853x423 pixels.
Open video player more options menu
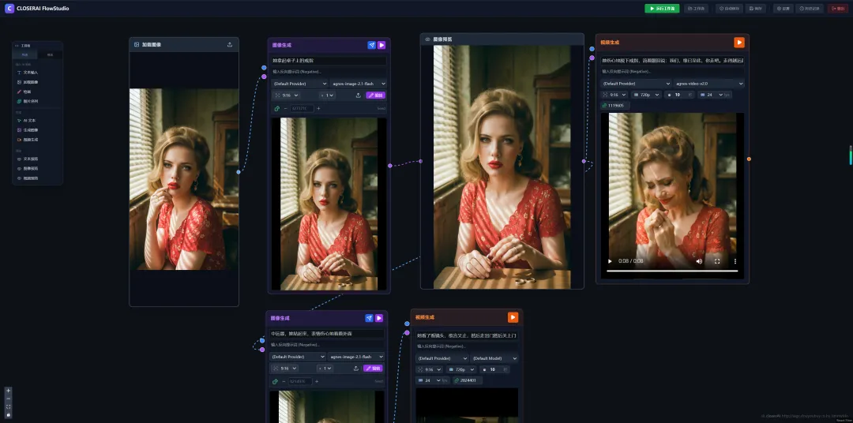point(735,261)
